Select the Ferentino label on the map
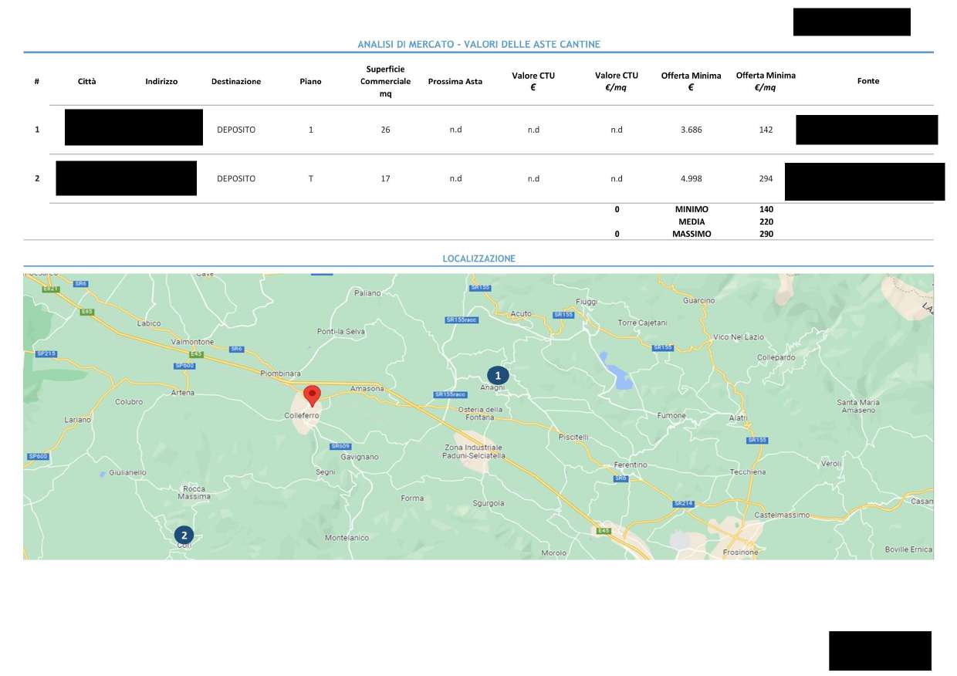Screen dimensions: 957x676 click(630, 465)
